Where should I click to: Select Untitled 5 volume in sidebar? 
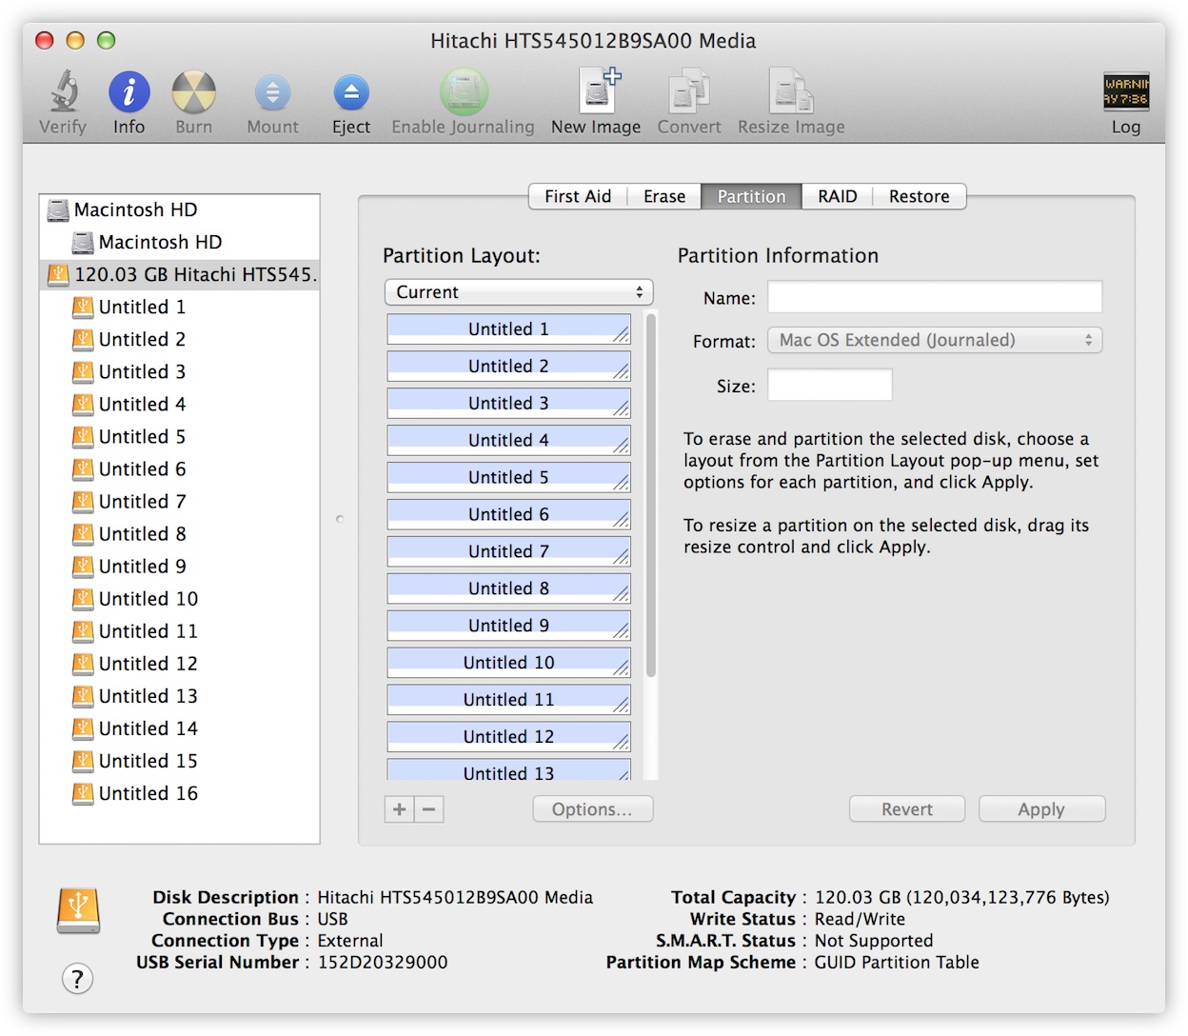coord(179,436)
